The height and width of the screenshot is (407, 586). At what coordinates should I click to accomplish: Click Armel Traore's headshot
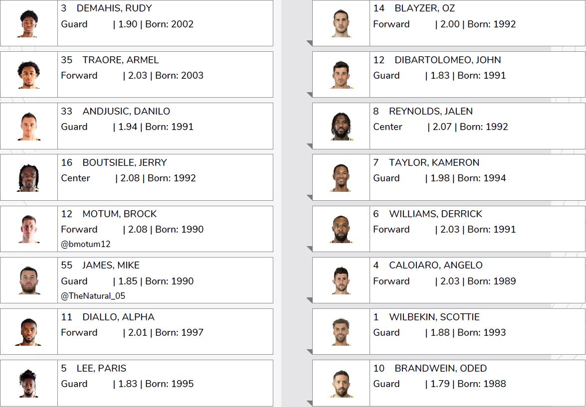pyautogui.click(x=29, y=75)
